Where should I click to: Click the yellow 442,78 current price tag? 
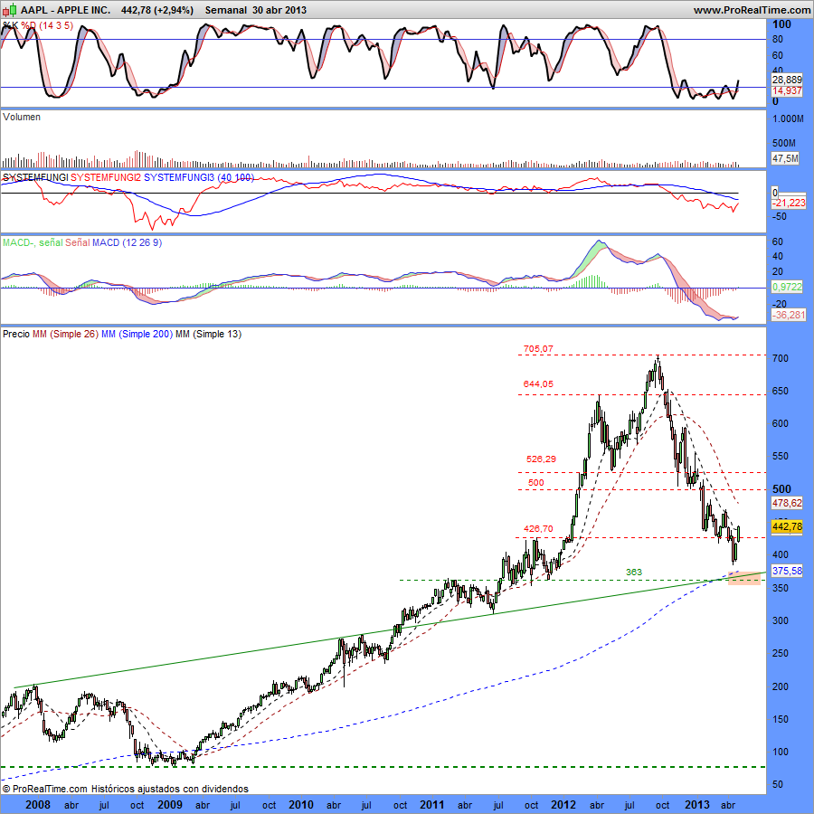pyautogui.click(x=787, y=526)
